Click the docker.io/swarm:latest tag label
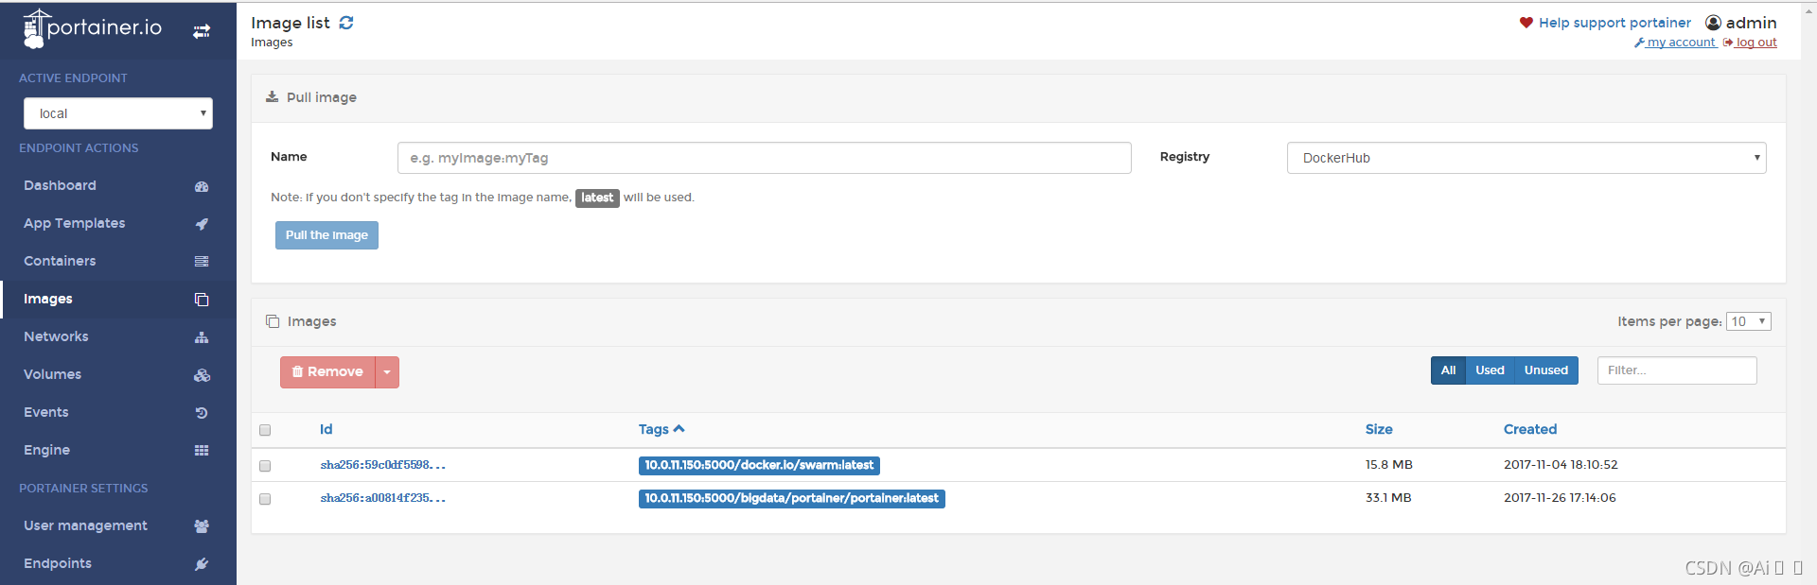Viewport: 1817px width, 585px height. (x=759, y=465)
